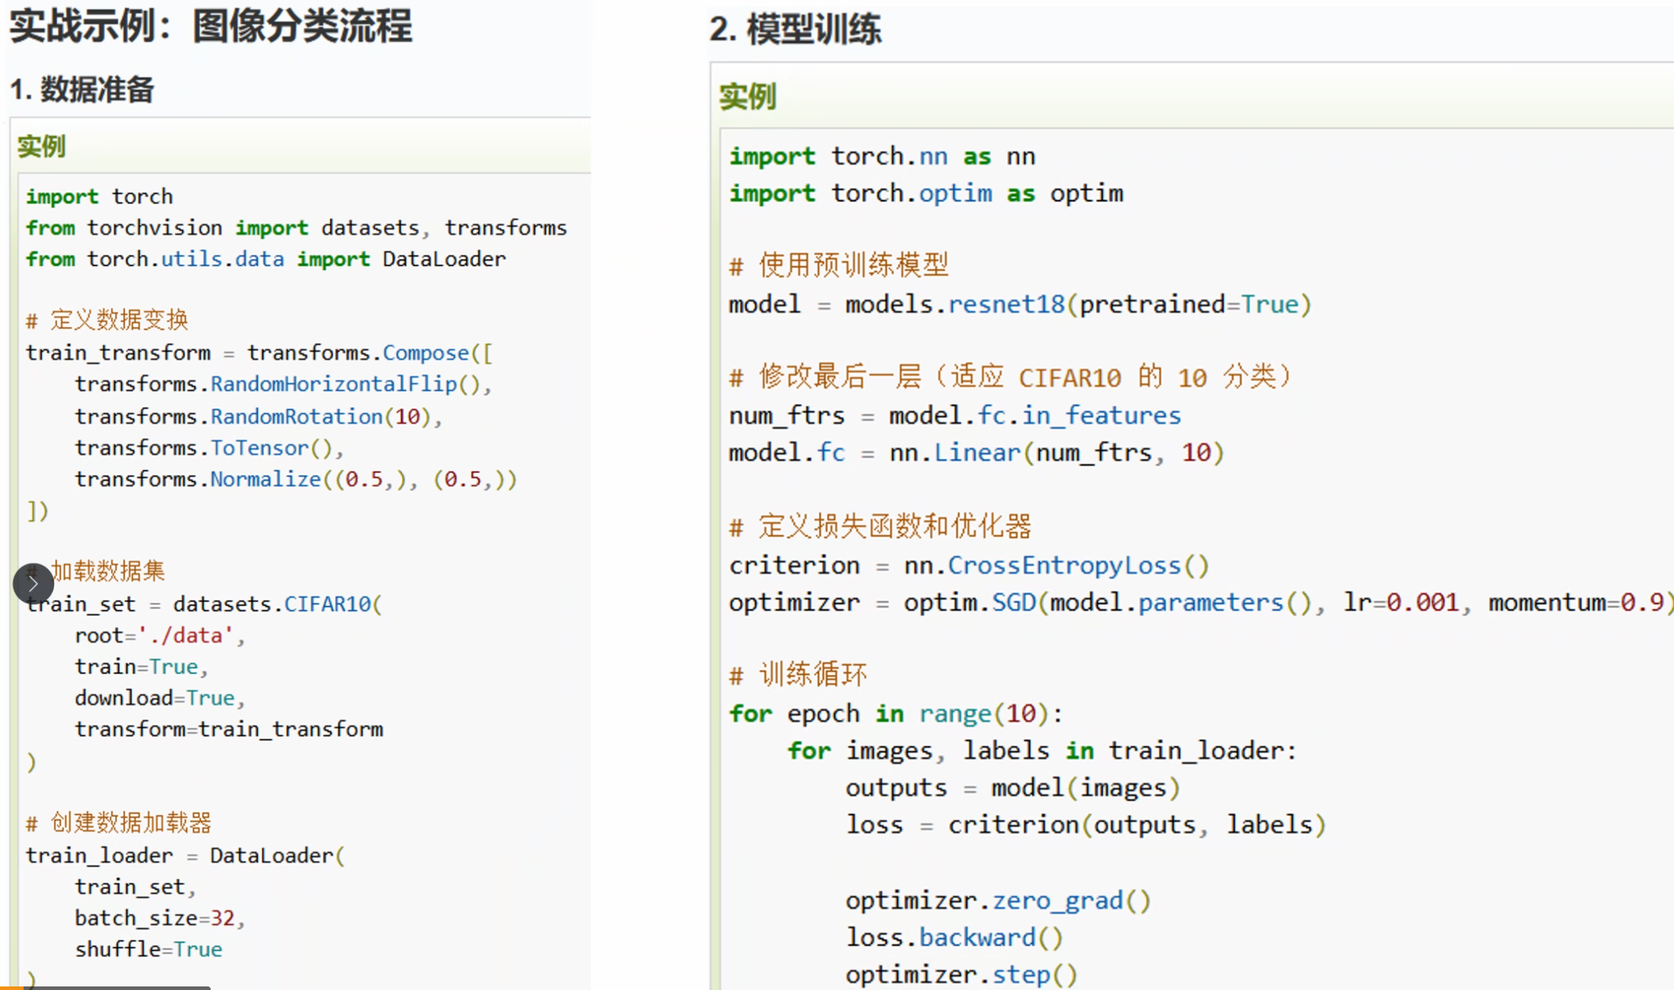Click 'Normalize' in the transforms list
1674x990 pixels.
(266, 479)
